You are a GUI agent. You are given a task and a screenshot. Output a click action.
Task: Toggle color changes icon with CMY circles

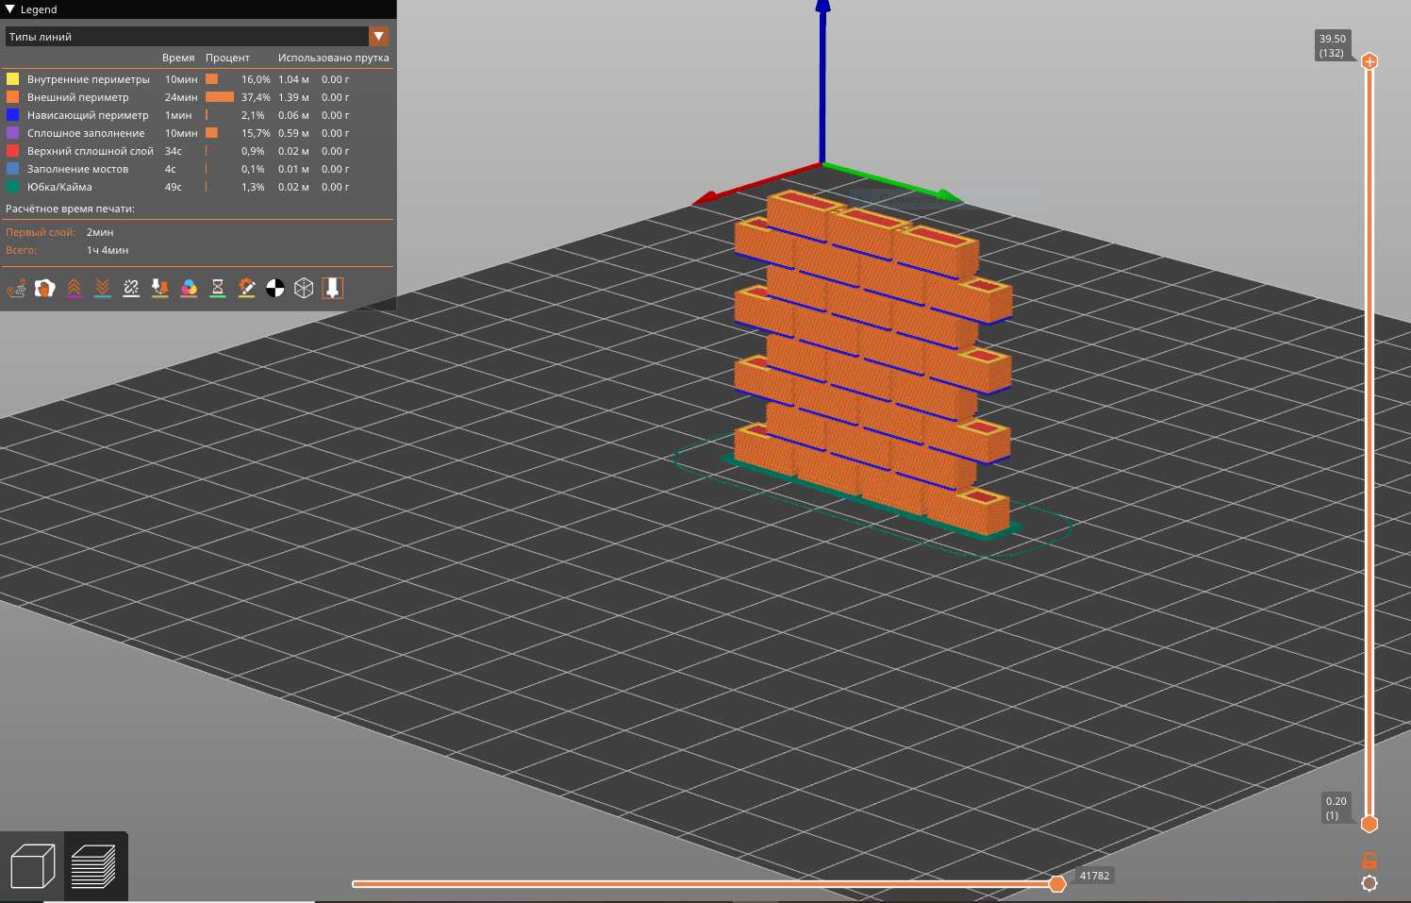[189, 288]
